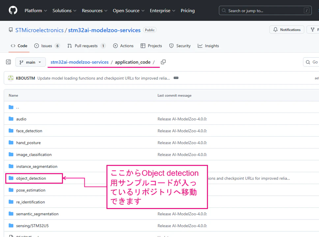
Task: Click folder icon beside semantic_segmentation
Action: pyautogui.click(x=11, y=214)
